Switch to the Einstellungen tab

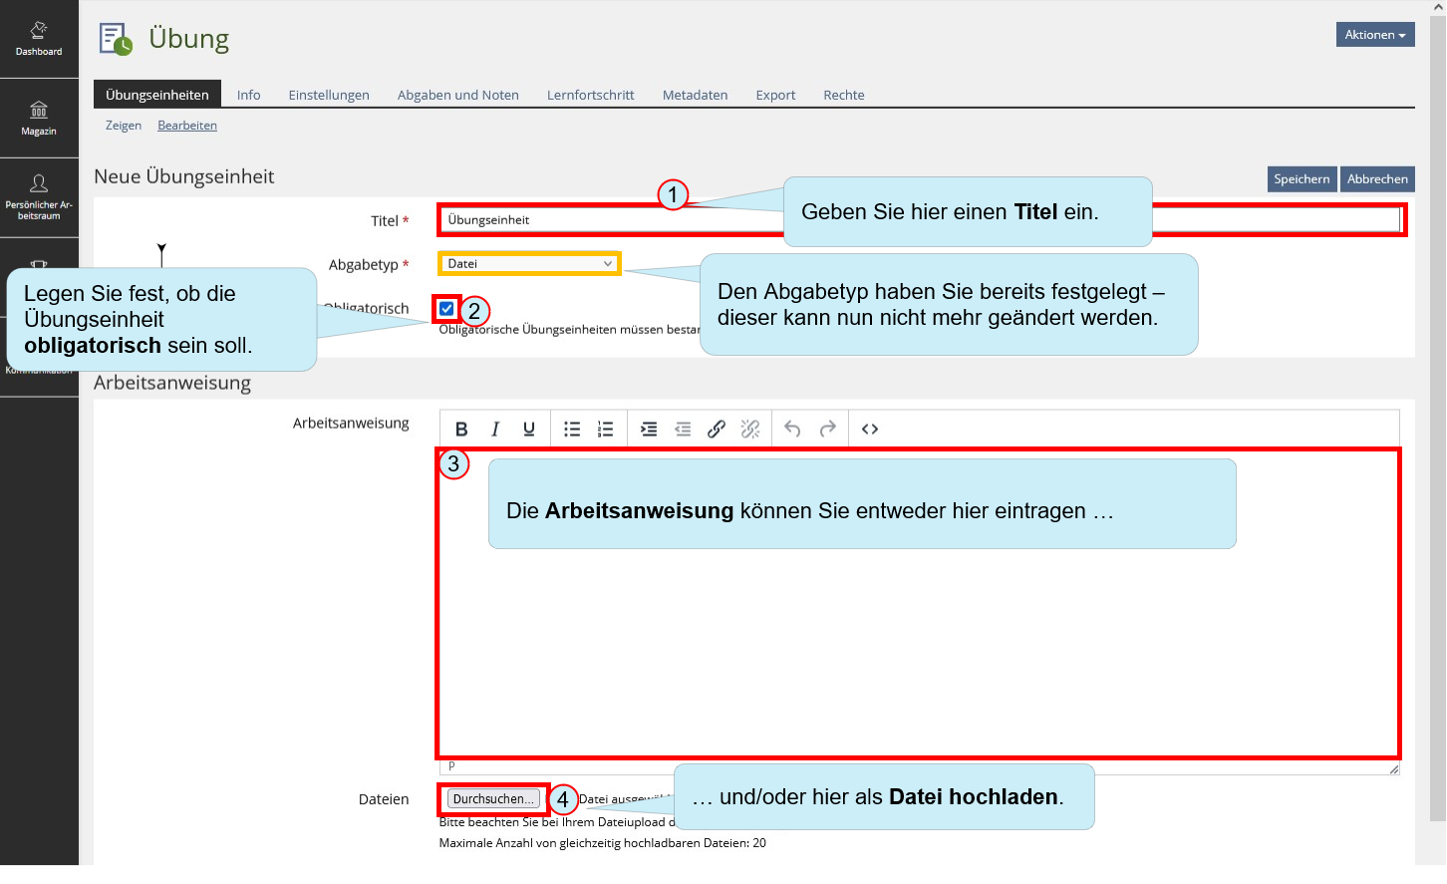tap(329, 95)
